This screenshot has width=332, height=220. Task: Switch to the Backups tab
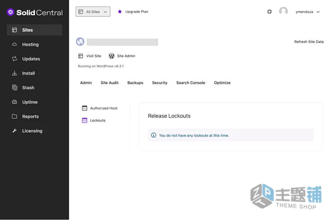click(135, 83)
